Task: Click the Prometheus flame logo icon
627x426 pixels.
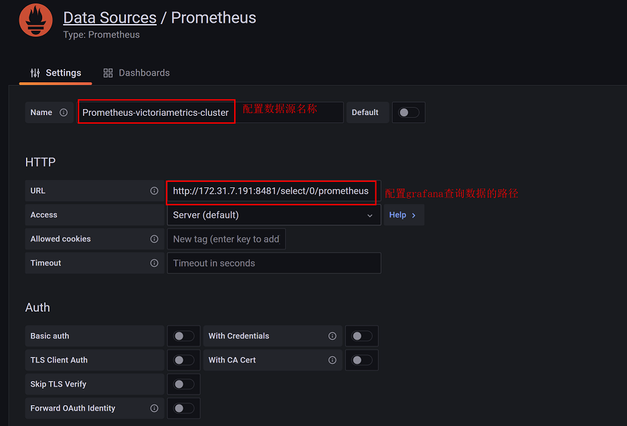Action: [35, 20]
